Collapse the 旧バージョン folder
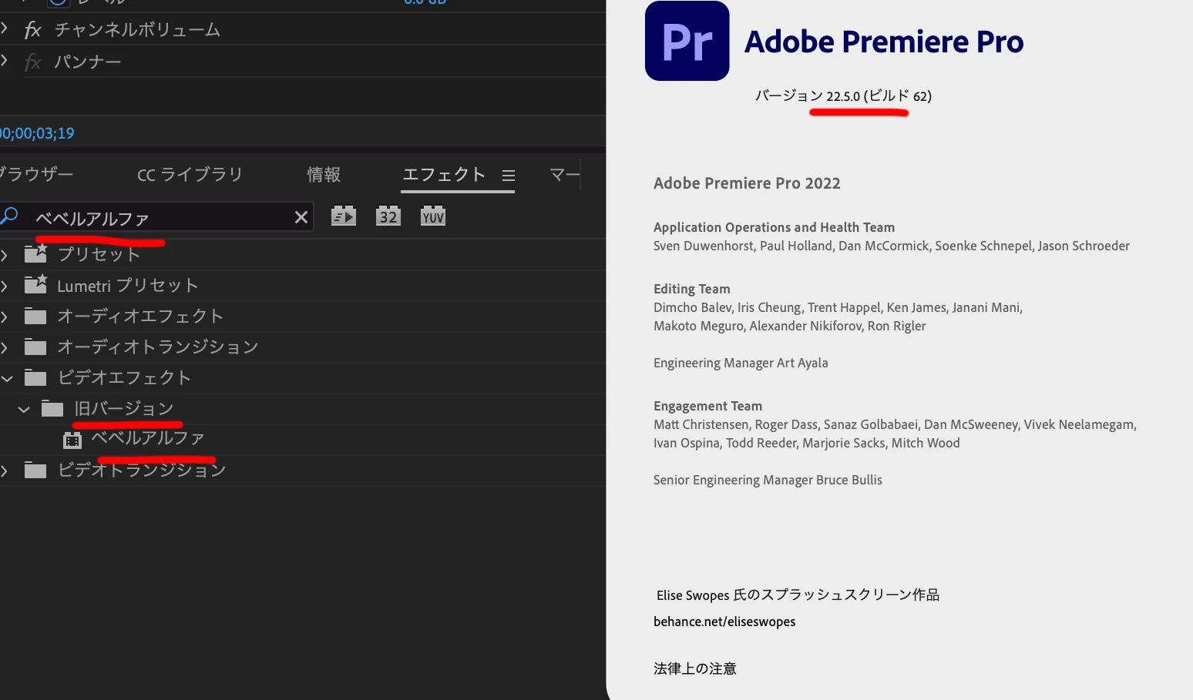1193x700 pixels. [24, 409]
